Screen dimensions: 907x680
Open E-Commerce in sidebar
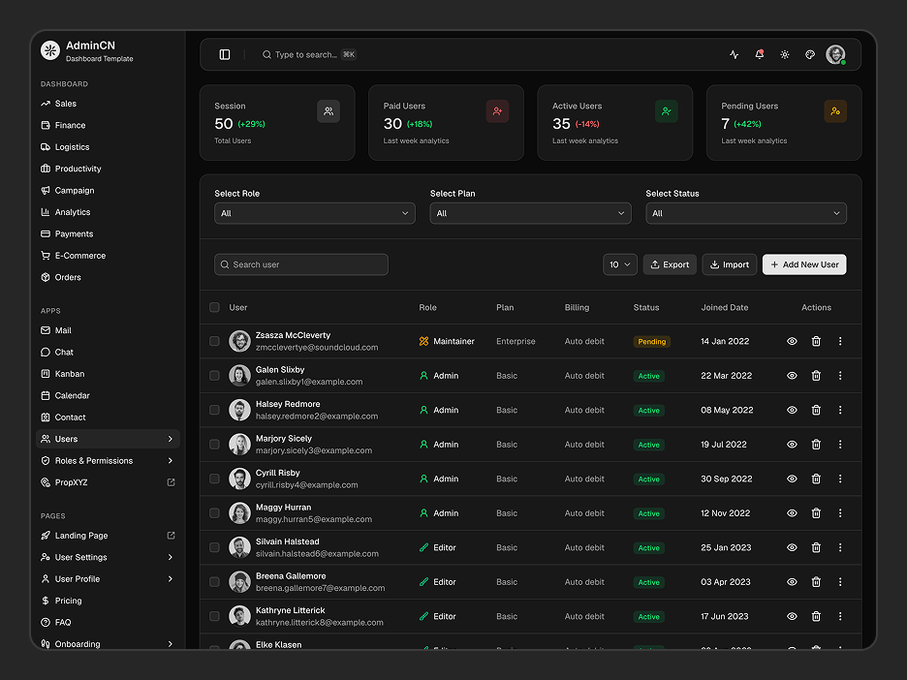coord(108,256)
